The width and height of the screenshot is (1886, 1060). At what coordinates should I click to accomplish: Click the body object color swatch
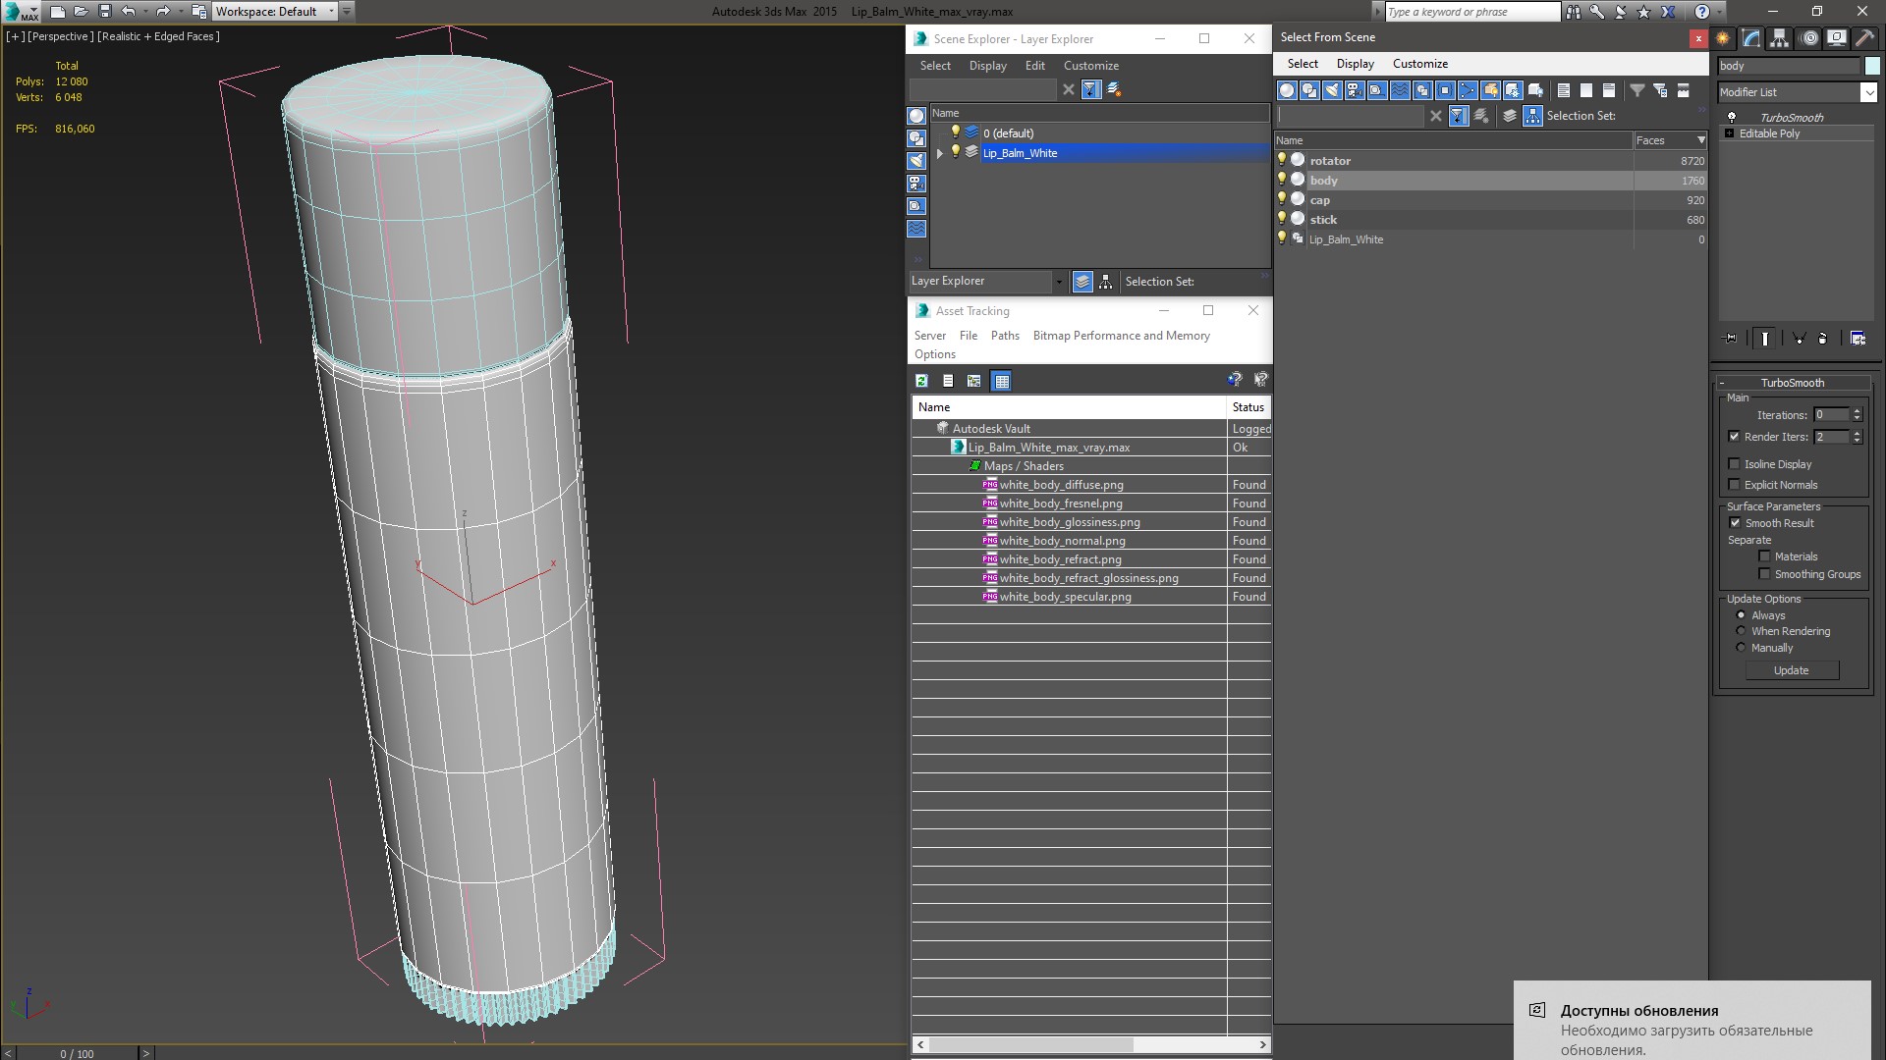click(x=1872, y=66)
